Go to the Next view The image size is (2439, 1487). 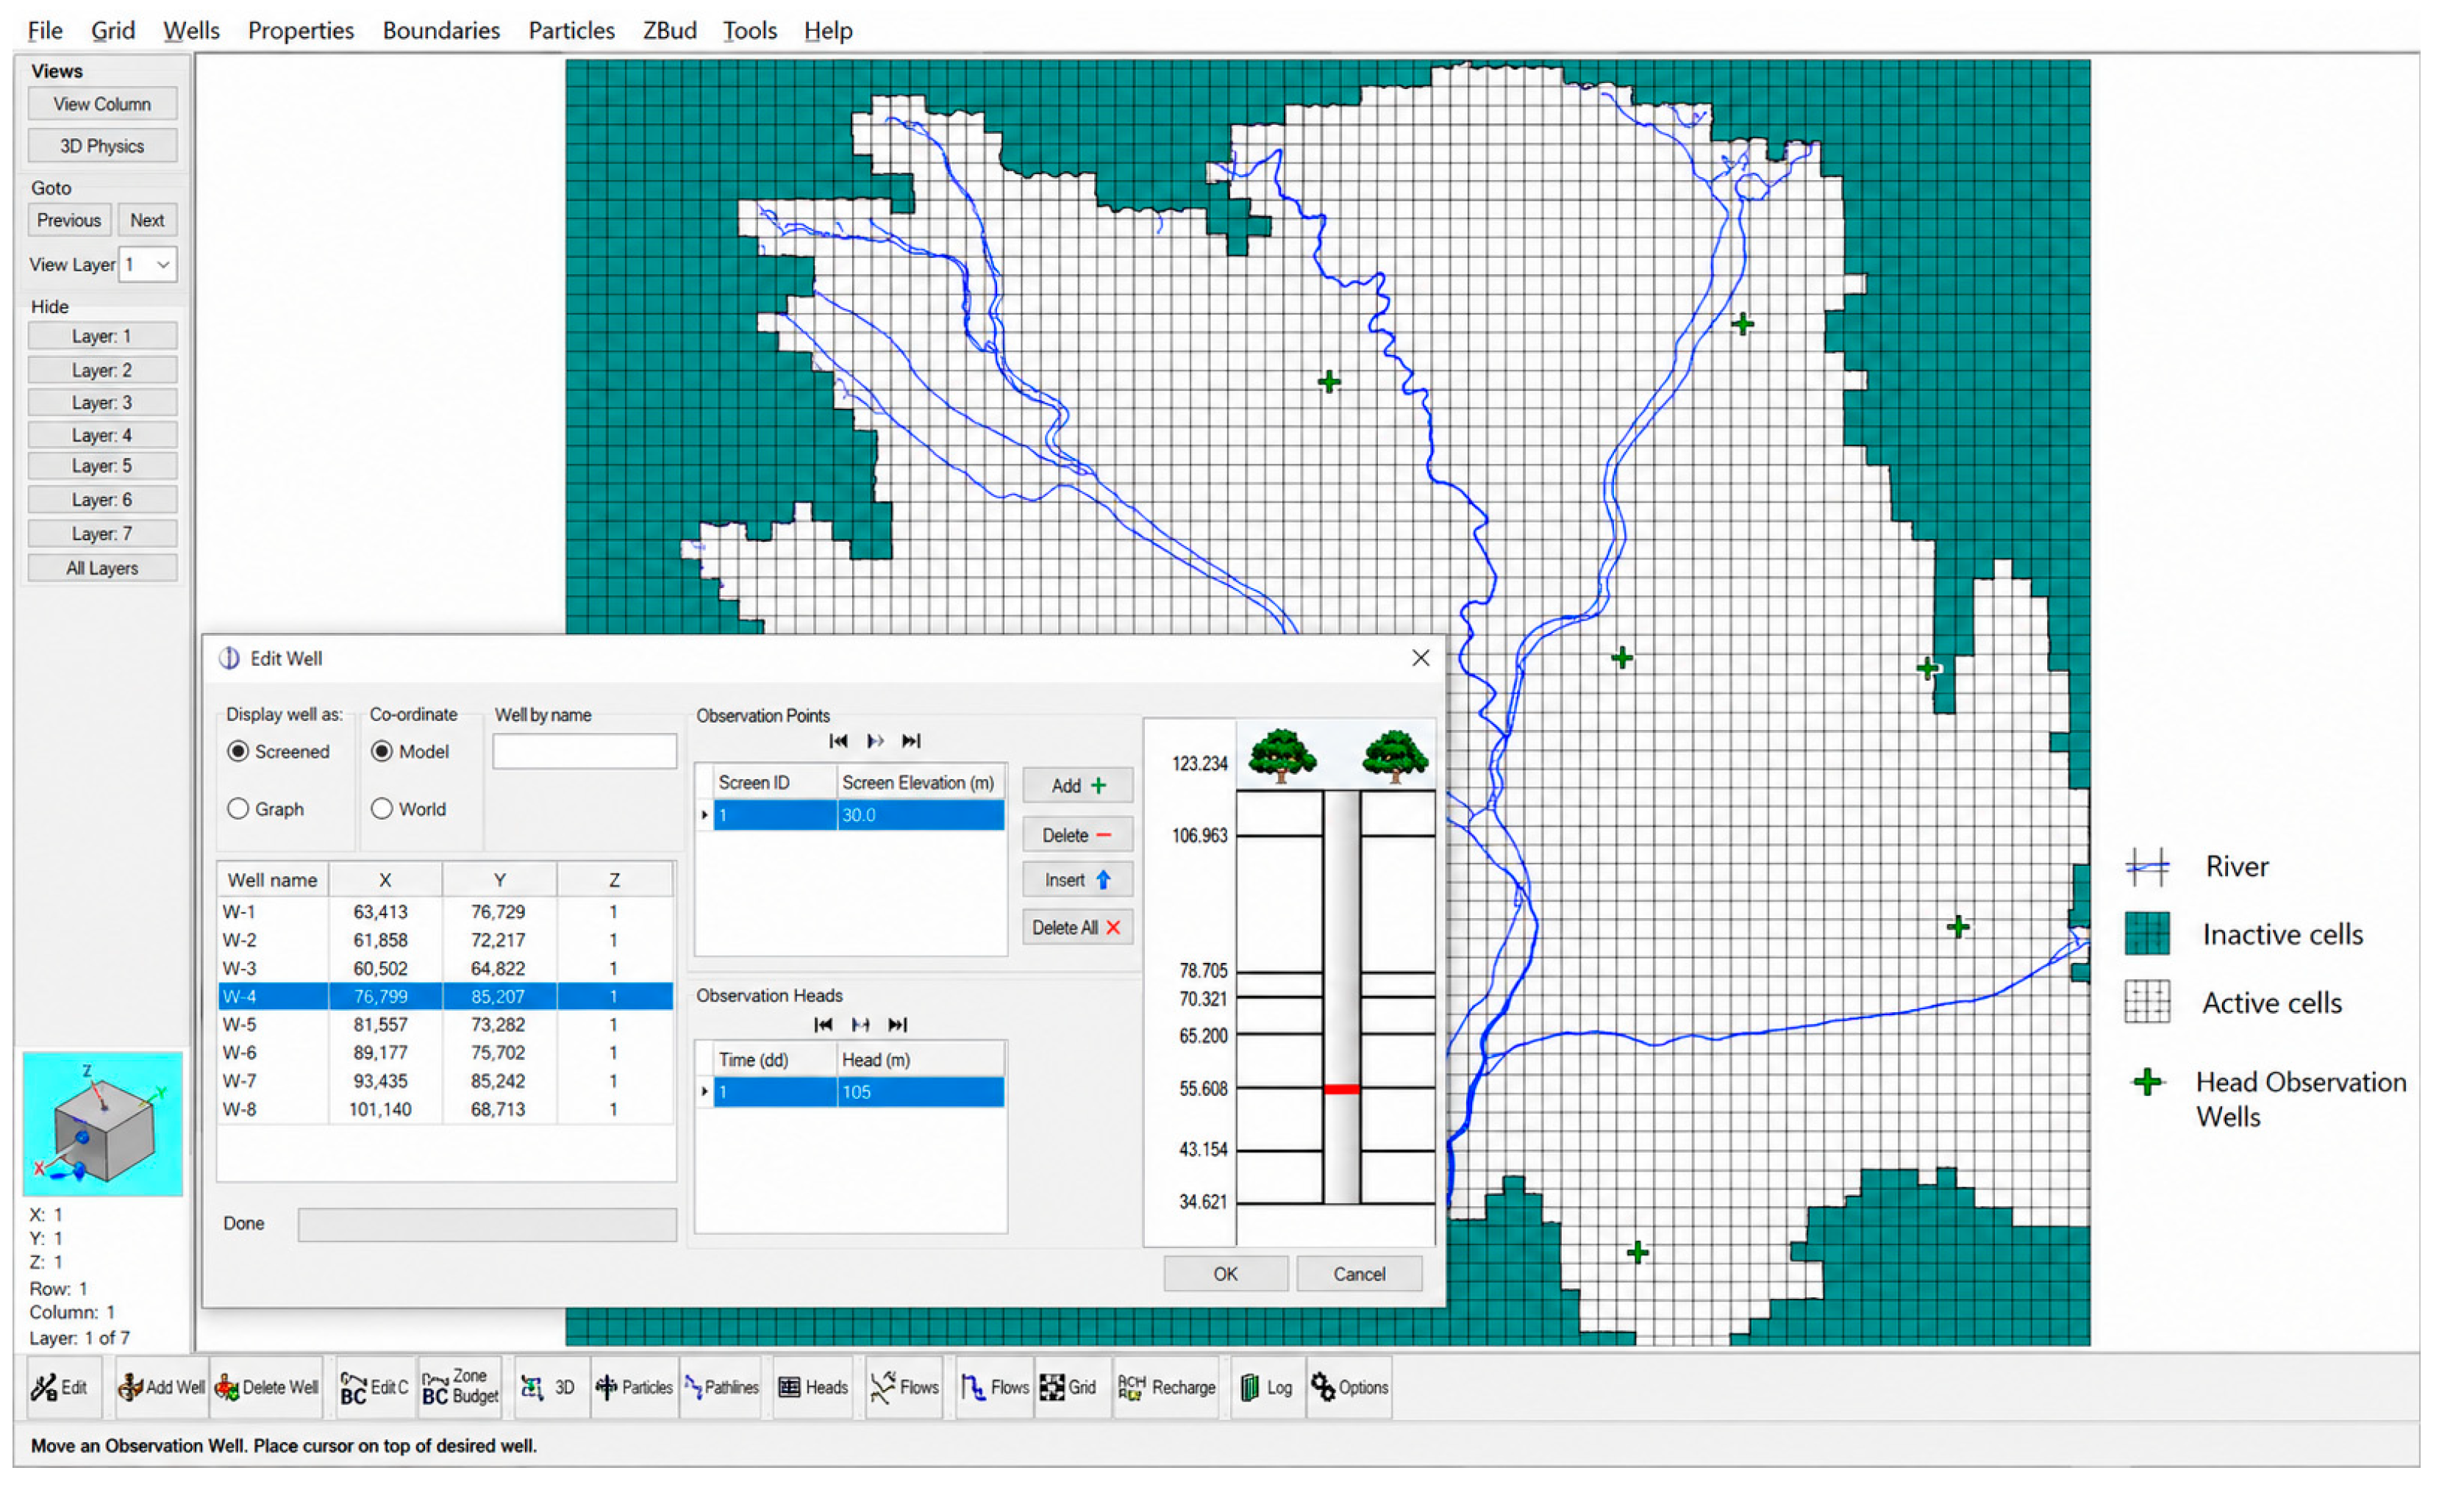coord(148,220)
